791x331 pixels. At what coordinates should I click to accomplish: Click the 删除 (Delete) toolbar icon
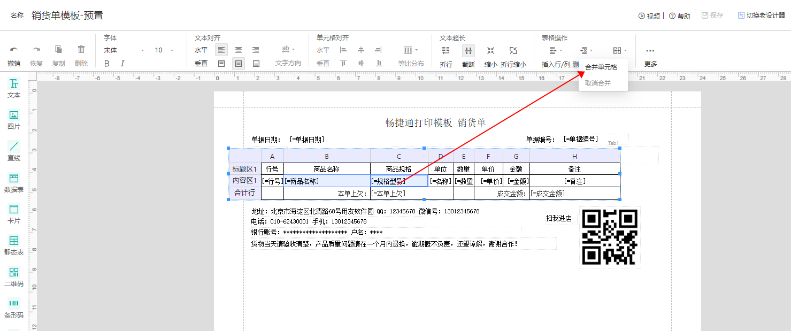(81, 49)
